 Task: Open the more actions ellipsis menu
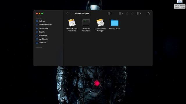coord(139,14)
